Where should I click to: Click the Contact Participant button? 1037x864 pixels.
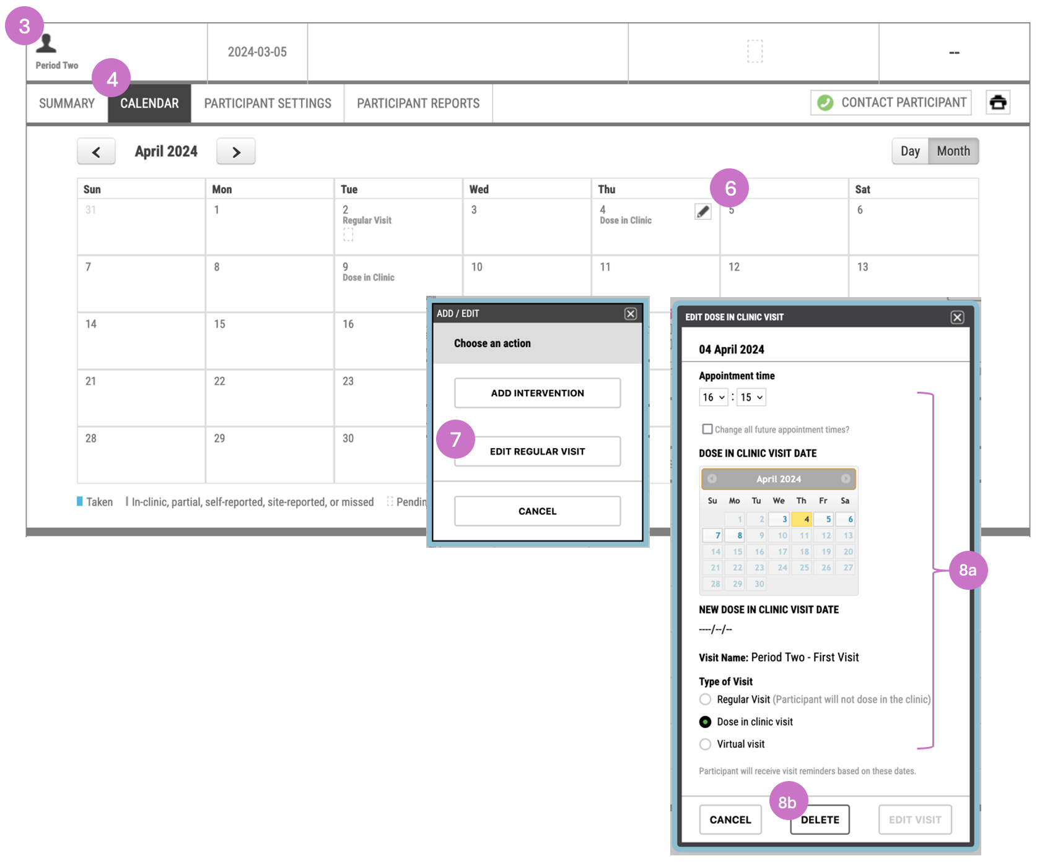tap(891, 103)
